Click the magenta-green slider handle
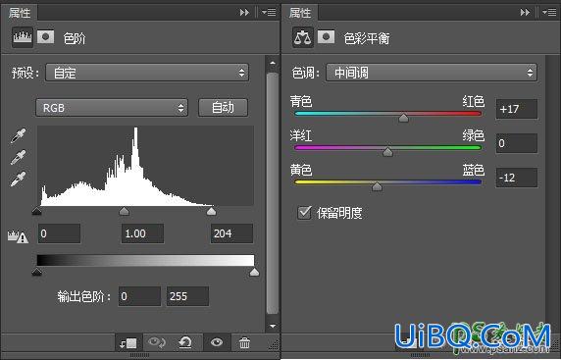This screenshot has height=360, width=561. coord(387,152)
